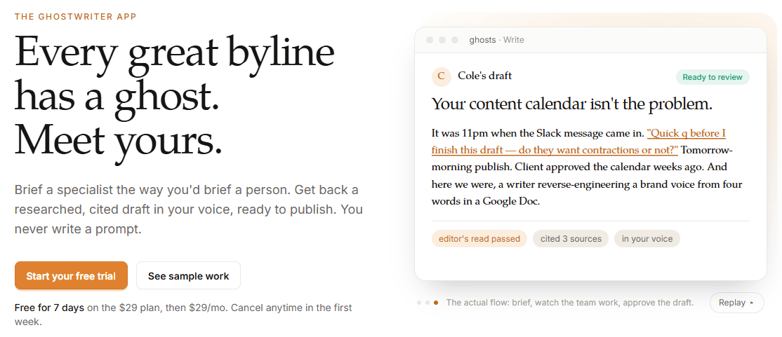Click the cited 3 sources tag
The height and width of the screenshot is (337, 782).
tap(571, 238)
